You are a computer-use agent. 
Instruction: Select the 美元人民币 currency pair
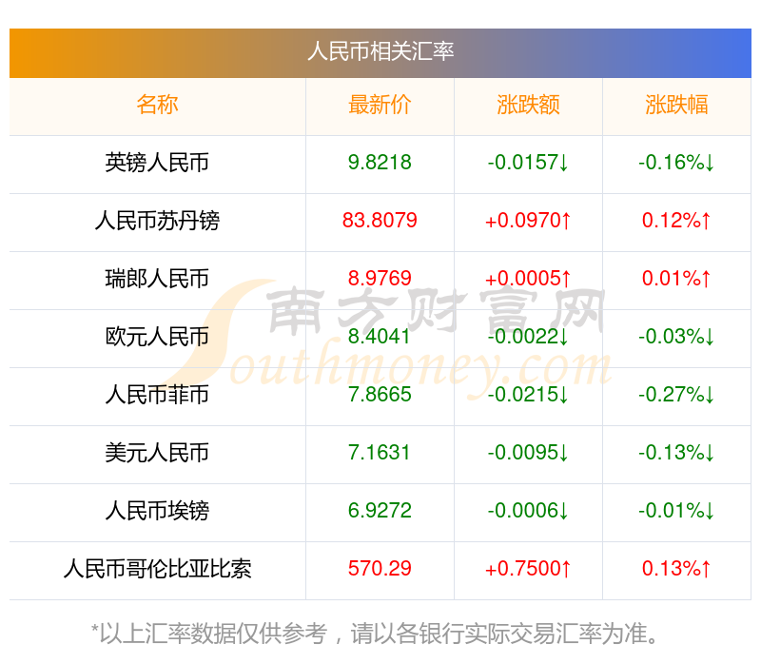(x=157, y=453)
